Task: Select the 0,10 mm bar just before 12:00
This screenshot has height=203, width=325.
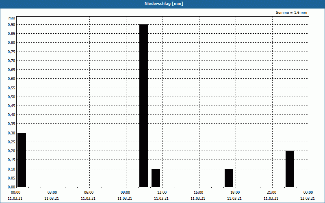Action: point(156,178)
